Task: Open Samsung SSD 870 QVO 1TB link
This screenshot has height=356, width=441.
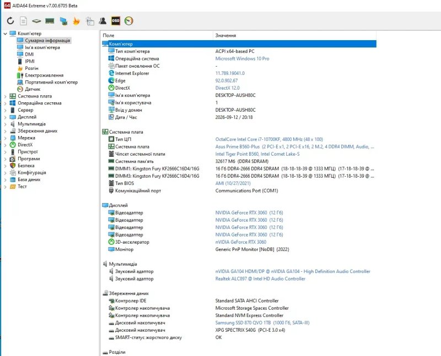Action: (x=262, y=323)
